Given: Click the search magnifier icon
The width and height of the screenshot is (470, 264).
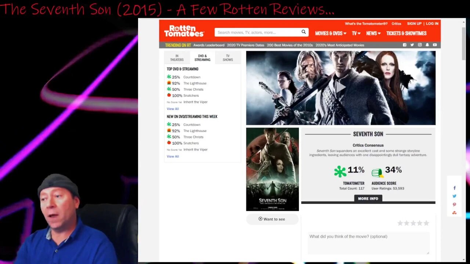Looking at the screenshot, I should pyautogui.click(x=304, y=32).
